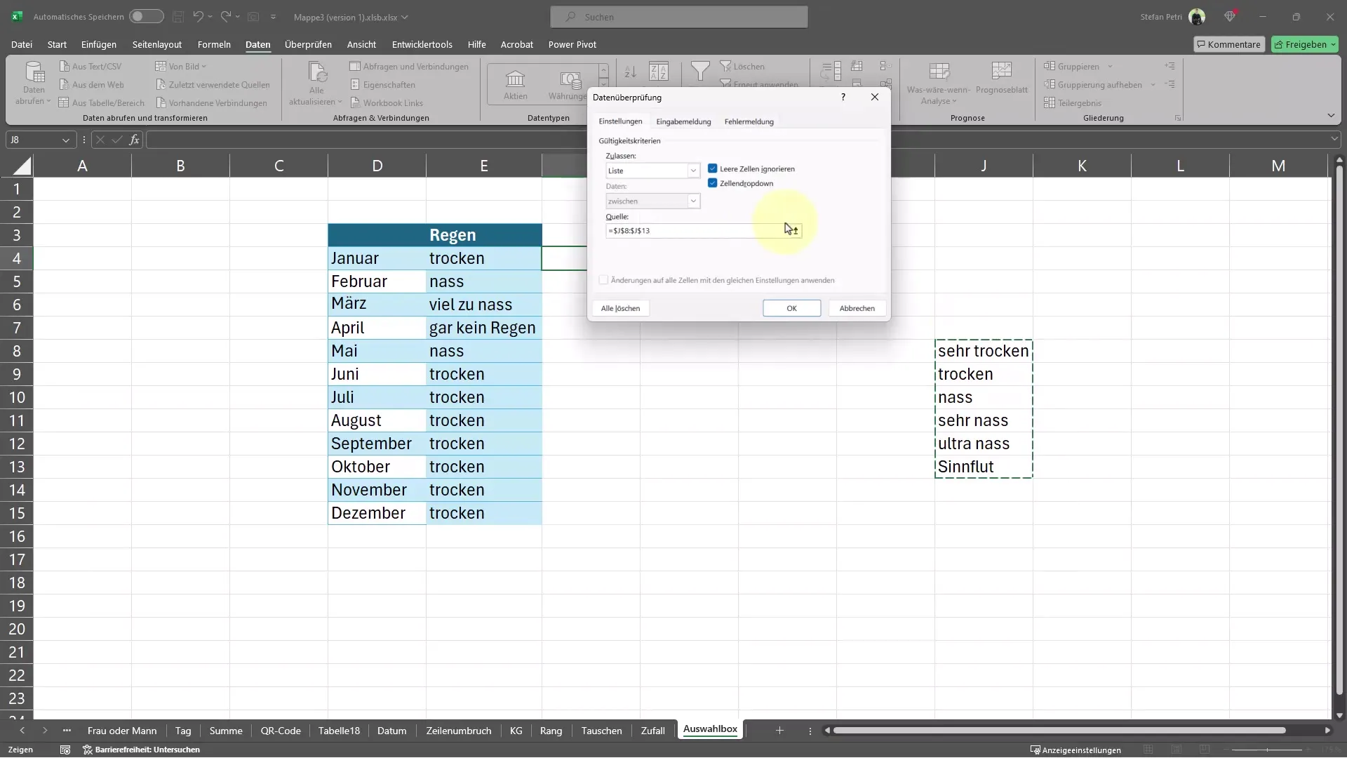Collapse the ribbon with the chevron
1347x758 pixels.
pos(1331,116)
